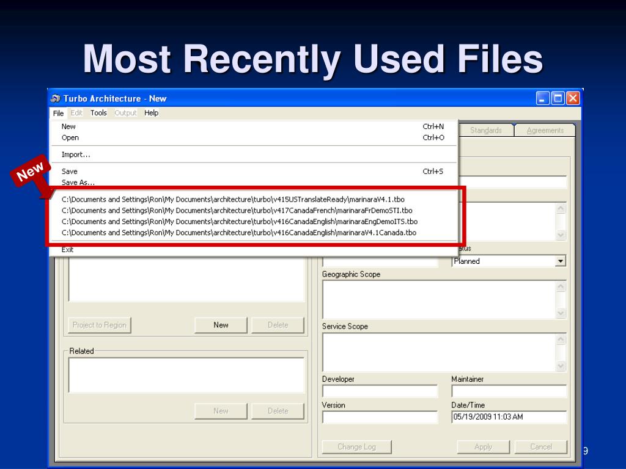Click the Delete button beside Project to Region

278,325
